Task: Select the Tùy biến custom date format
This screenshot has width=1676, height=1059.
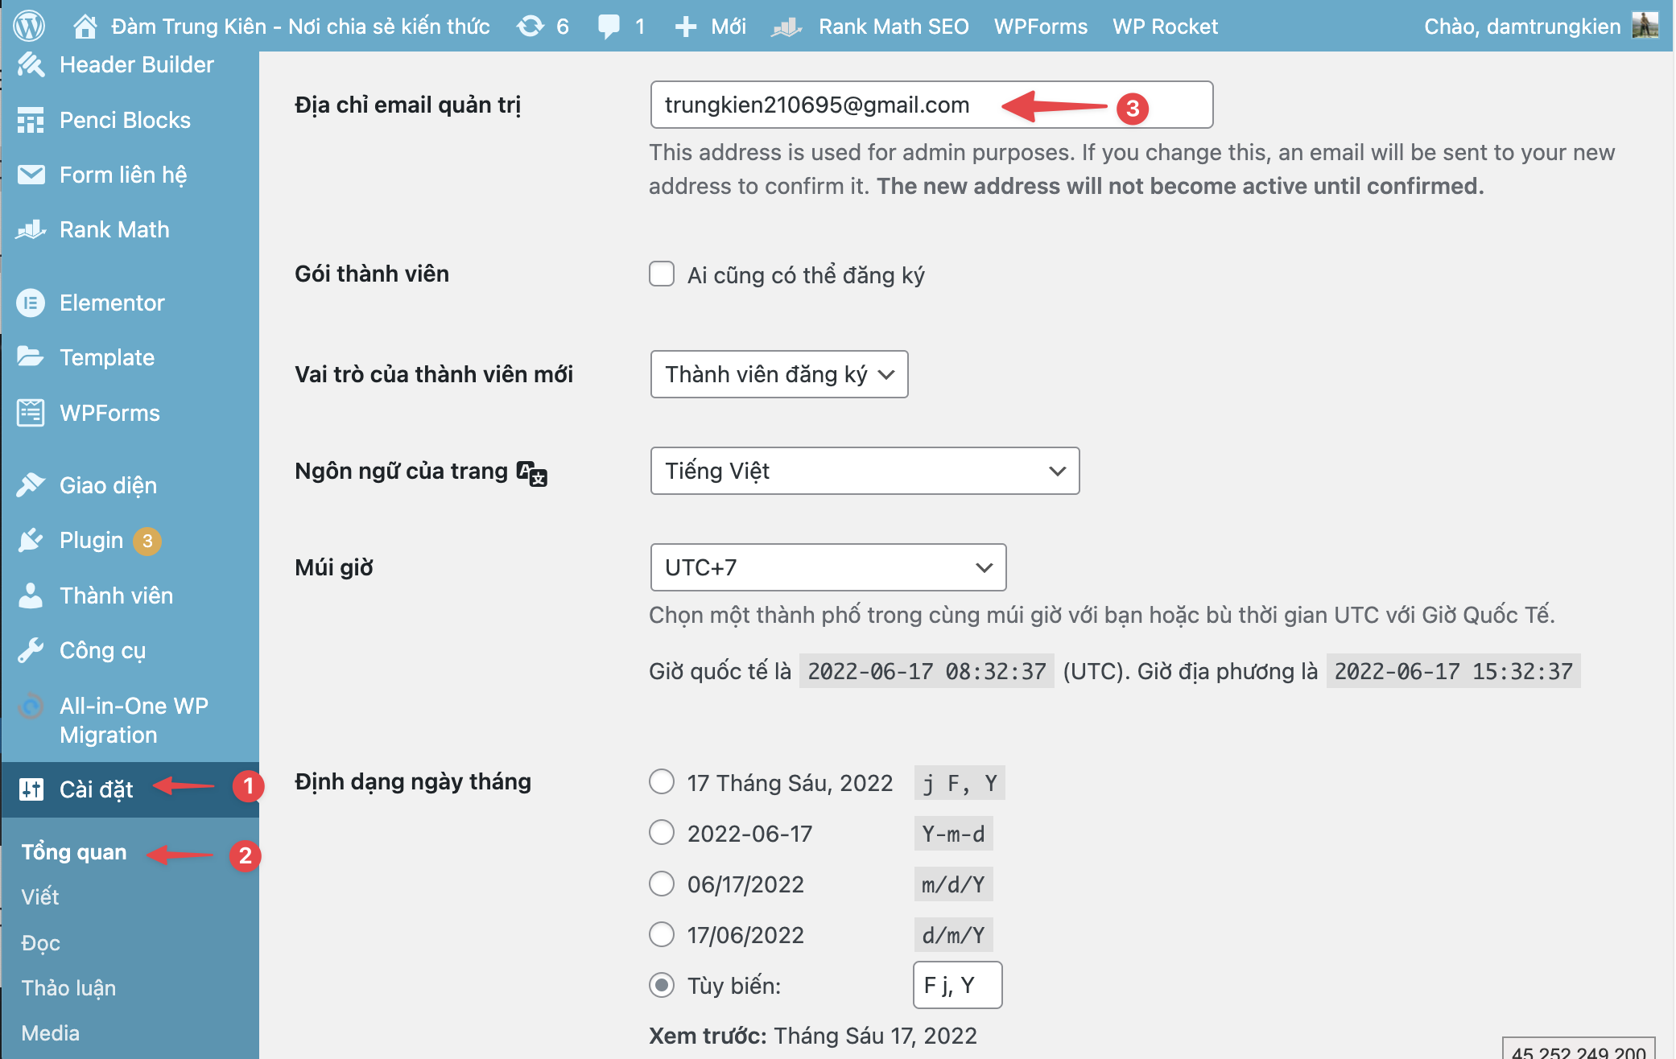Action: tap(662, 985)
